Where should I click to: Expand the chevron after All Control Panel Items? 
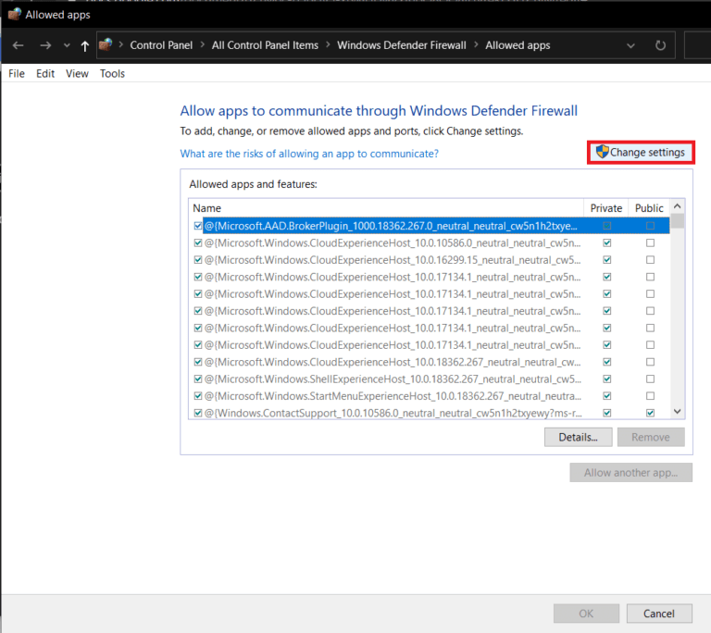(x=328, y=45)
